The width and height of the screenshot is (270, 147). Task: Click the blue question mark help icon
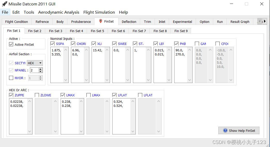point(225,131)
